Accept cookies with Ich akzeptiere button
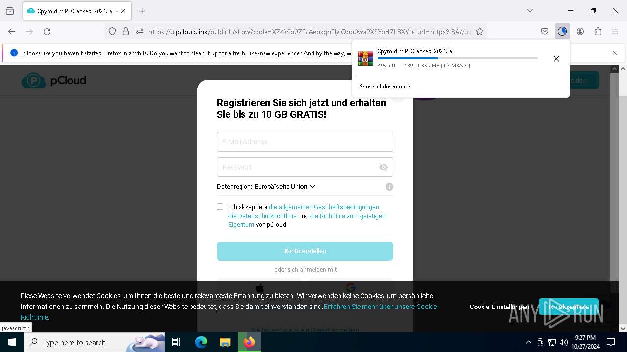627x352 pixels. pos(569,307)
